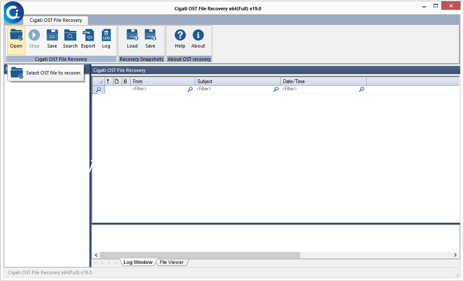
Task: Switch to the File Viewer tab
Action: (x=172, y=263)
